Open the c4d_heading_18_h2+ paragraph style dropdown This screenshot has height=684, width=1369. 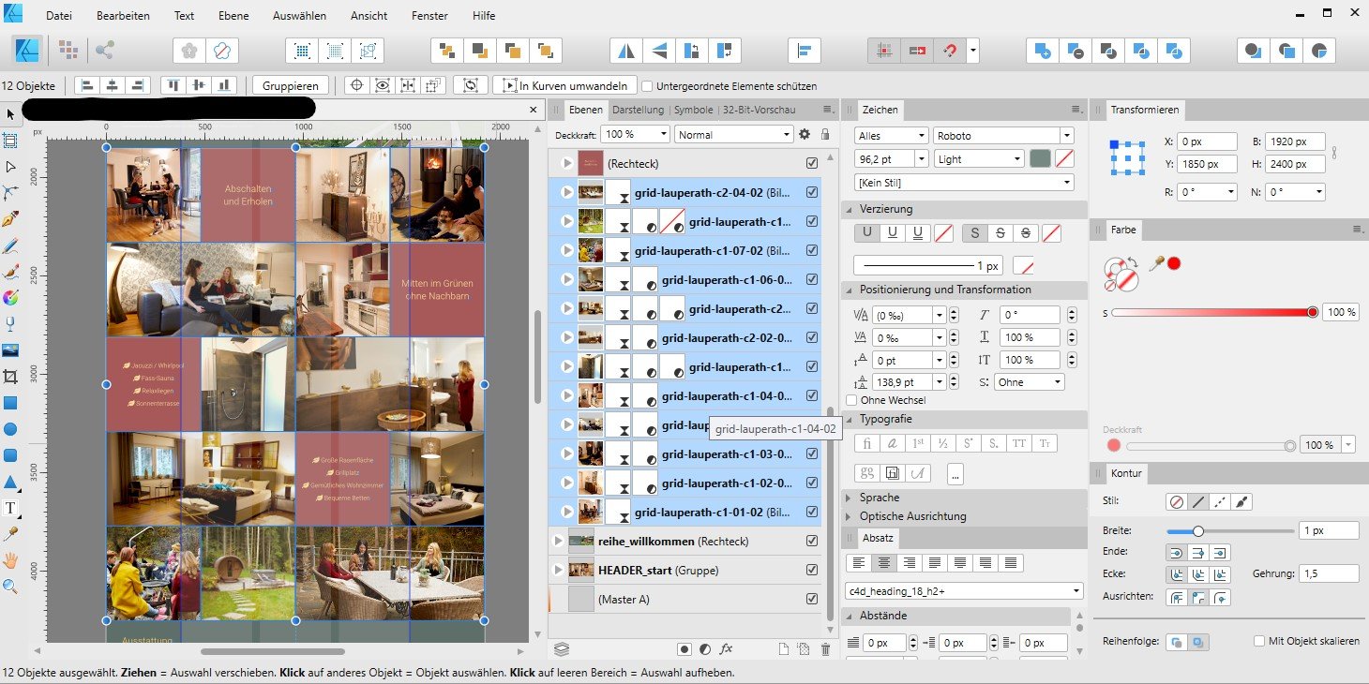(x=964, y=591)
